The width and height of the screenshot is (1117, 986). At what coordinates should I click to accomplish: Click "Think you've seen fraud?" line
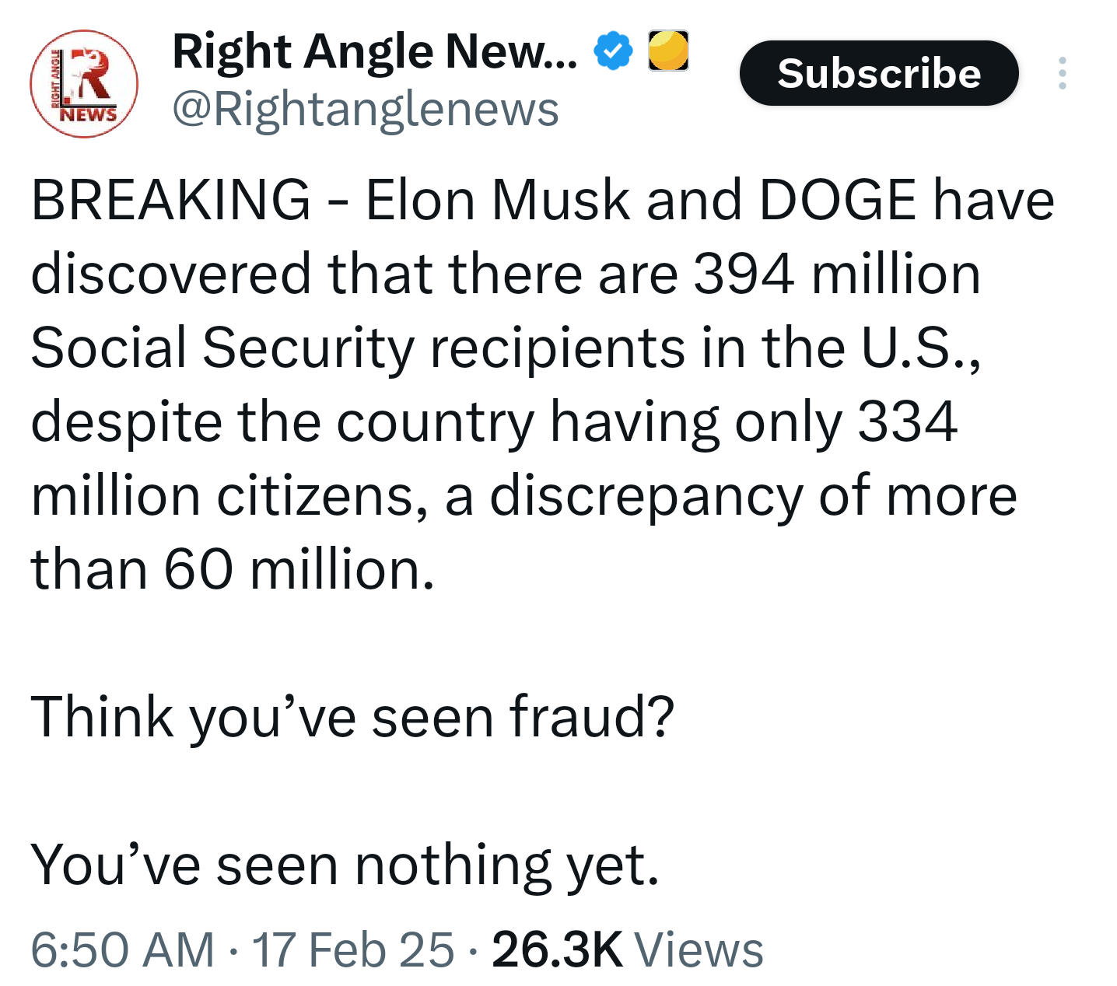point(352,715)
